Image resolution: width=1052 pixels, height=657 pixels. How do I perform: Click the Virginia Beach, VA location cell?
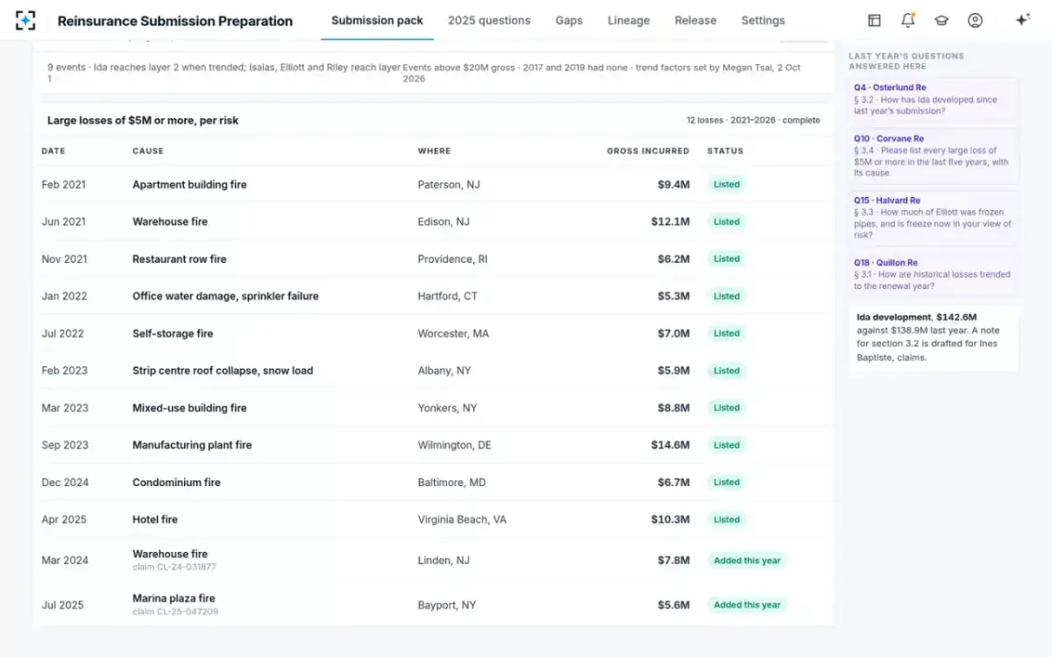tap(462, 519)
